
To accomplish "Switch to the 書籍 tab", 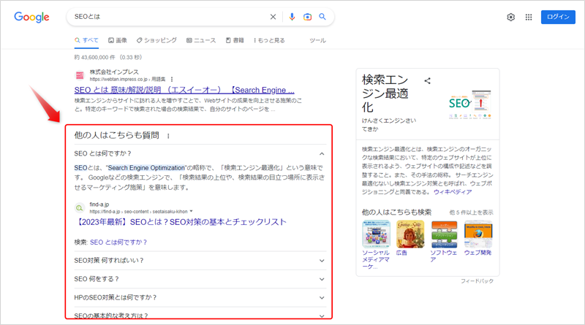I will (x=235, y=40).
